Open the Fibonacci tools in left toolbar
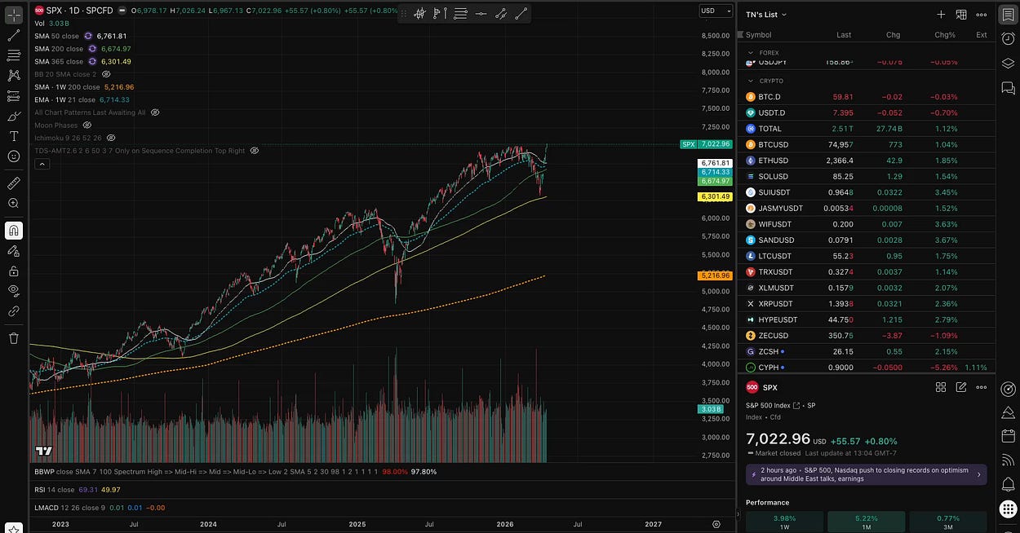This screenshot has height=533, width=1020. [x=14, y=55]
